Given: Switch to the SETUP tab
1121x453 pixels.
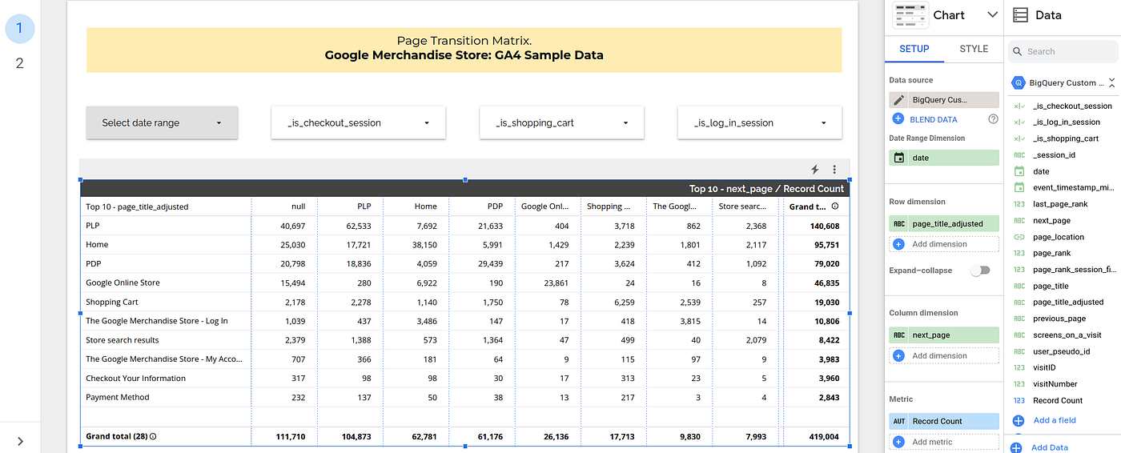Looking at the screenshot, I should click(914, 49).
